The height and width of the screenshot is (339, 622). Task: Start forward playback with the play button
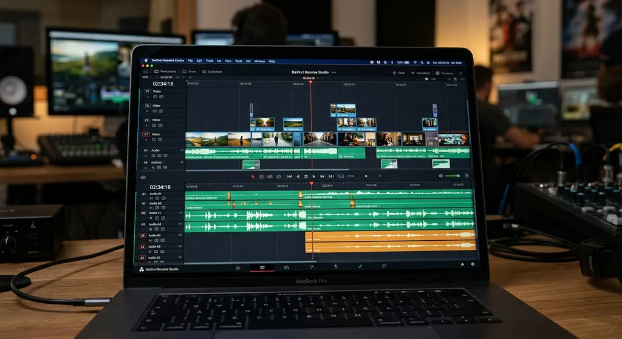pos(314,176)
